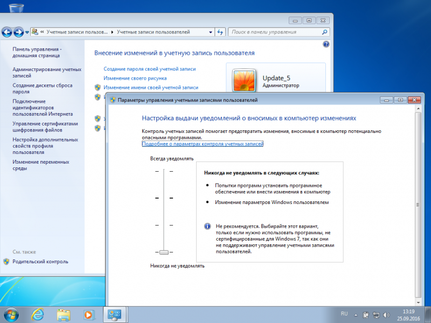431x323 pixels.
Task: Click the shield icon in the UAC dialog title bar
Action: 113,100
